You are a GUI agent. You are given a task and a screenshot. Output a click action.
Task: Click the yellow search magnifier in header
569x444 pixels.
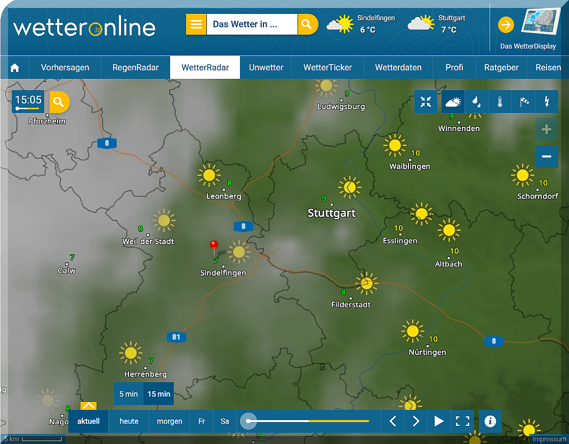point(307,25)
